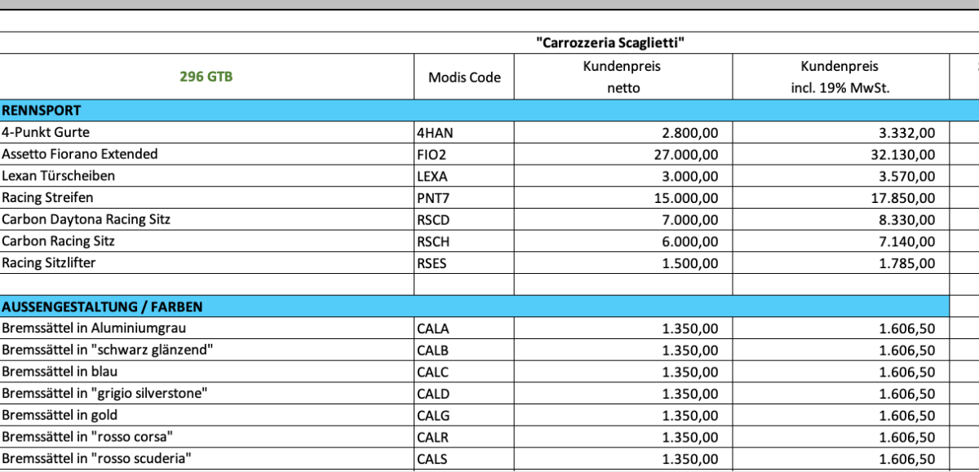Click the Kundenpreis incl. 19% MwSt. header

pyautogui.click(x=840, y=77)
